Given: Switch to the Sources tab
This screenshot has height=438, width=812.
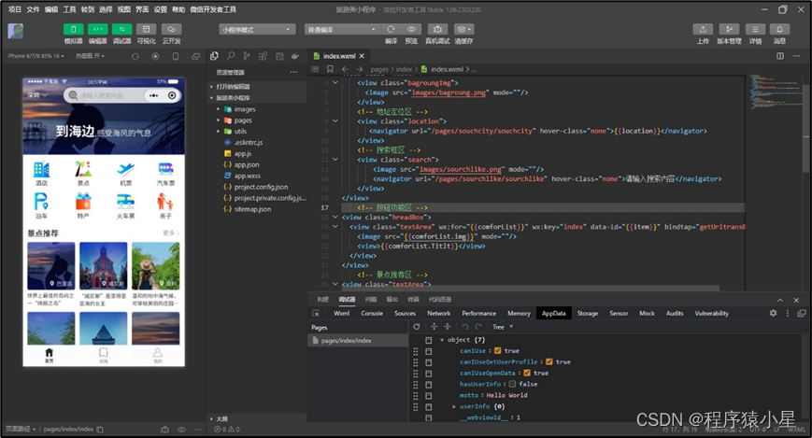Looking at the screenshot, I should coord(405,313).
